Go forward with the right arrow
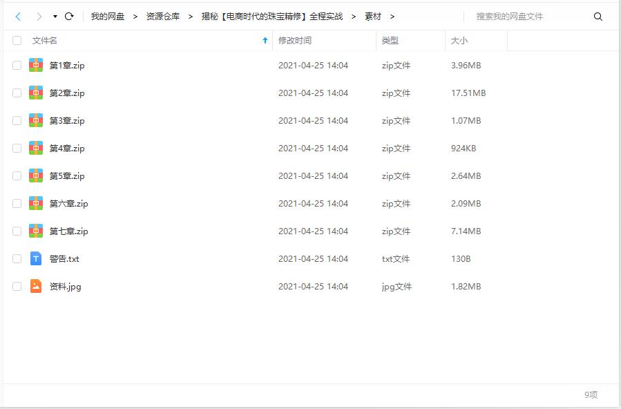This screenshot has width=621, height=409. pos(39,16)
